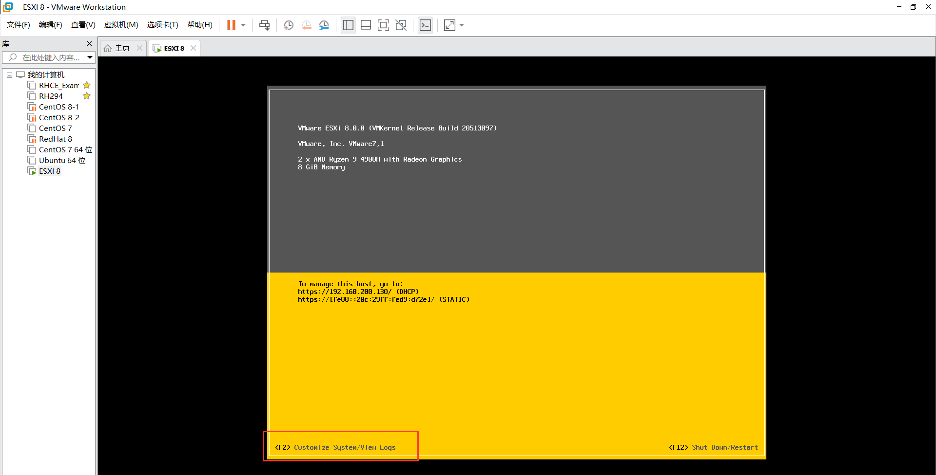The image size is (936, 475).
Task: Minimize the VMware Workstation window
Action: click(x=899, y=7)
